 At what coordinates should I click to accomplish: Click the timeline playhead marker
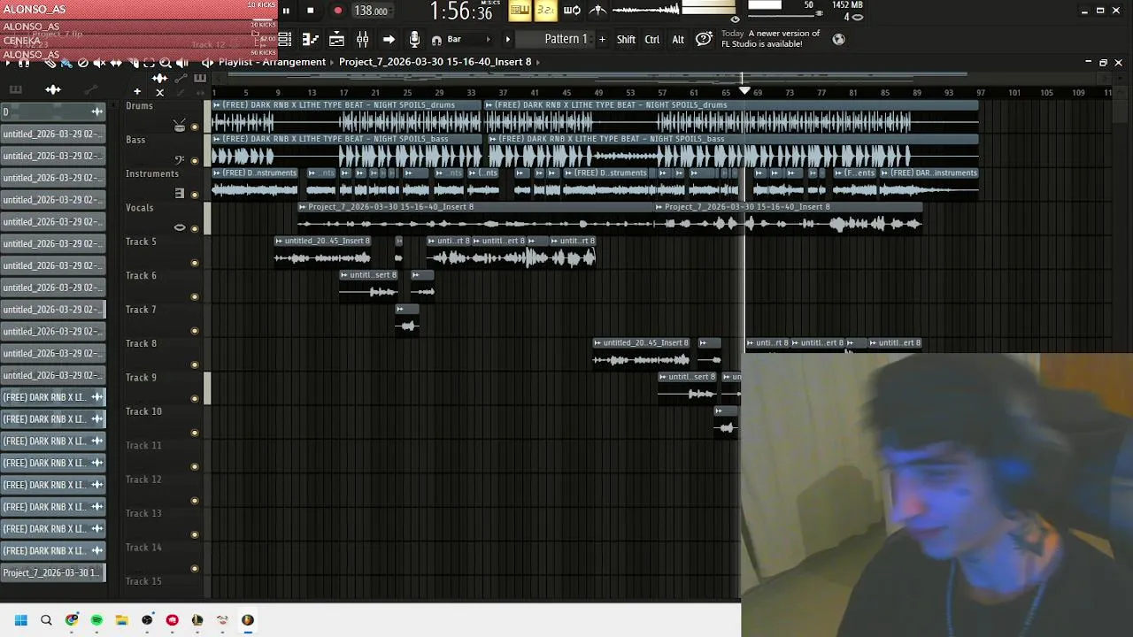click(x=744, y=91)
